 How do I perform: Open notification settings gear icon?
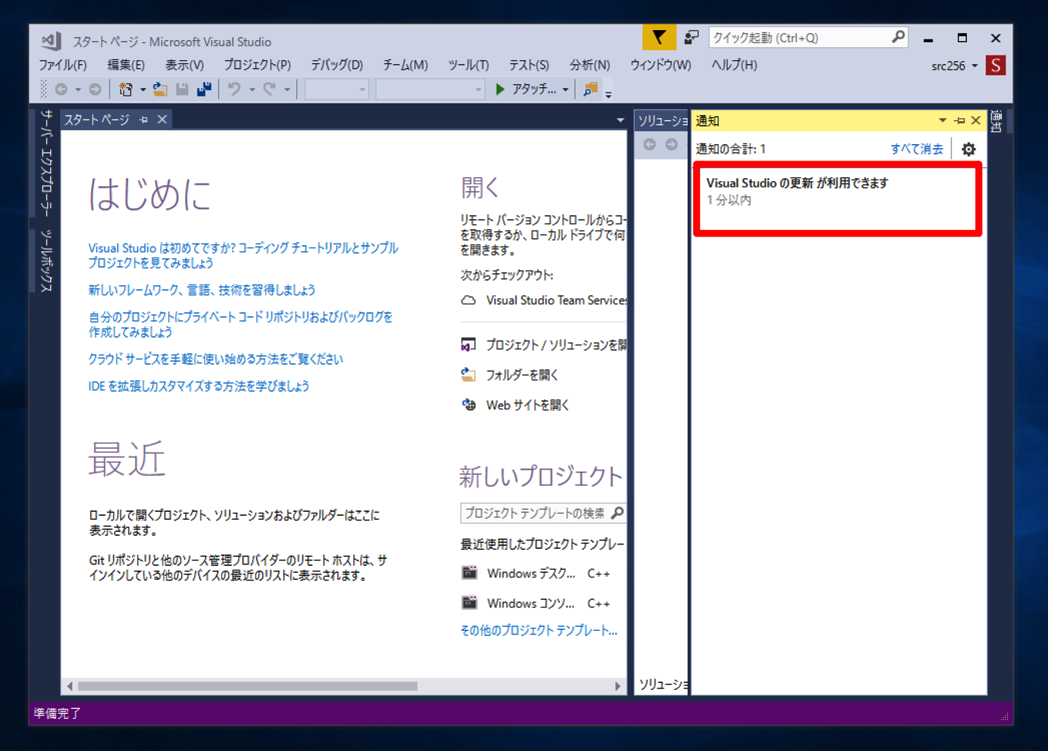click(x=969, y=149)
